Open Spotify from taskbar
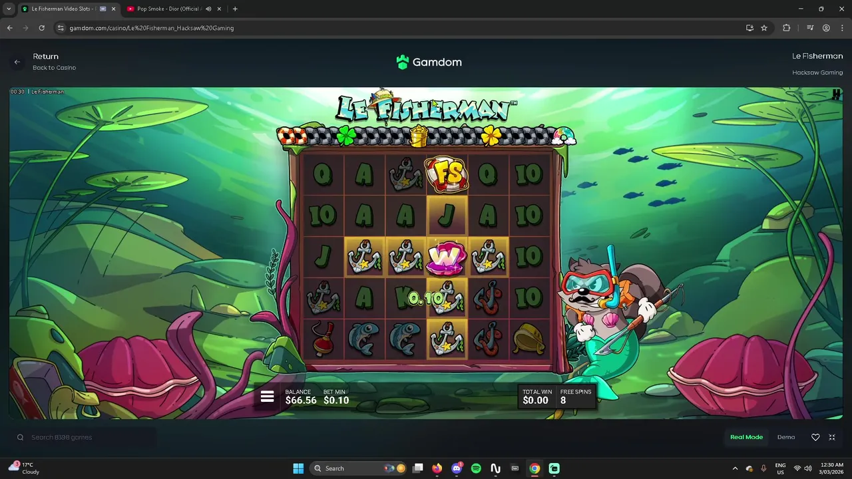The height and width of the screenshot is (479, 852). click(476, 468)
